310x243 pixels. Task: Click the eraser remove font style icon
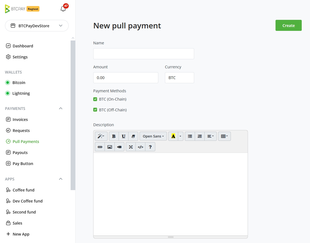(133, 136)
